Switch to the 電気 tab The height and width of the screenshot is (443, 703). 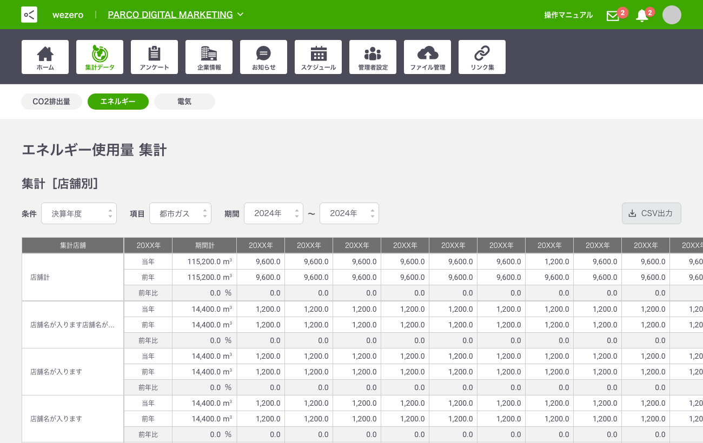[x=184, y=102]
